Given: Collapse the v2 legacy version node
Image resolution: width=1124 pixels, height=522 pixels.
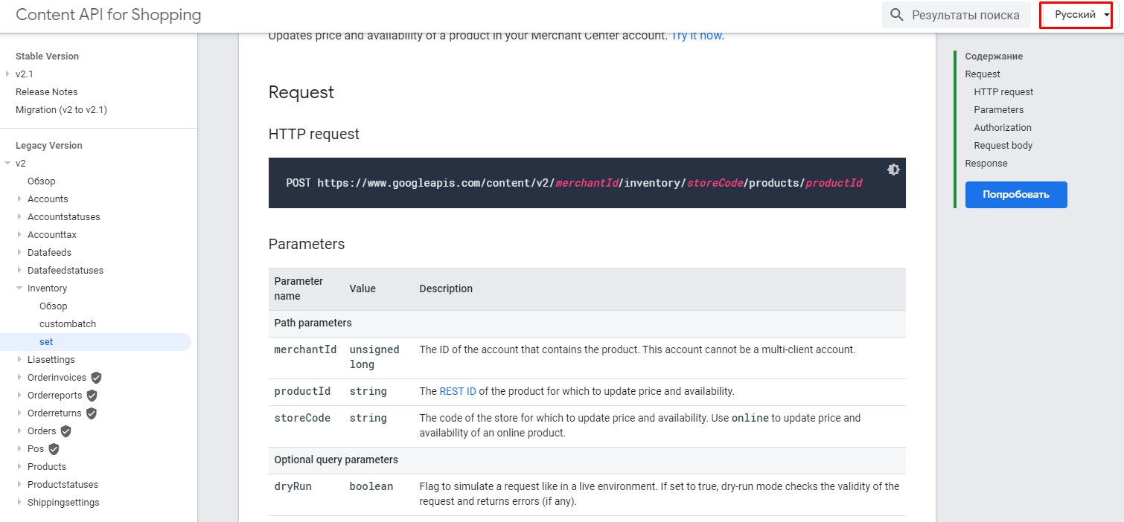Looking at the screenshot, I should click(x=7, y=164).
